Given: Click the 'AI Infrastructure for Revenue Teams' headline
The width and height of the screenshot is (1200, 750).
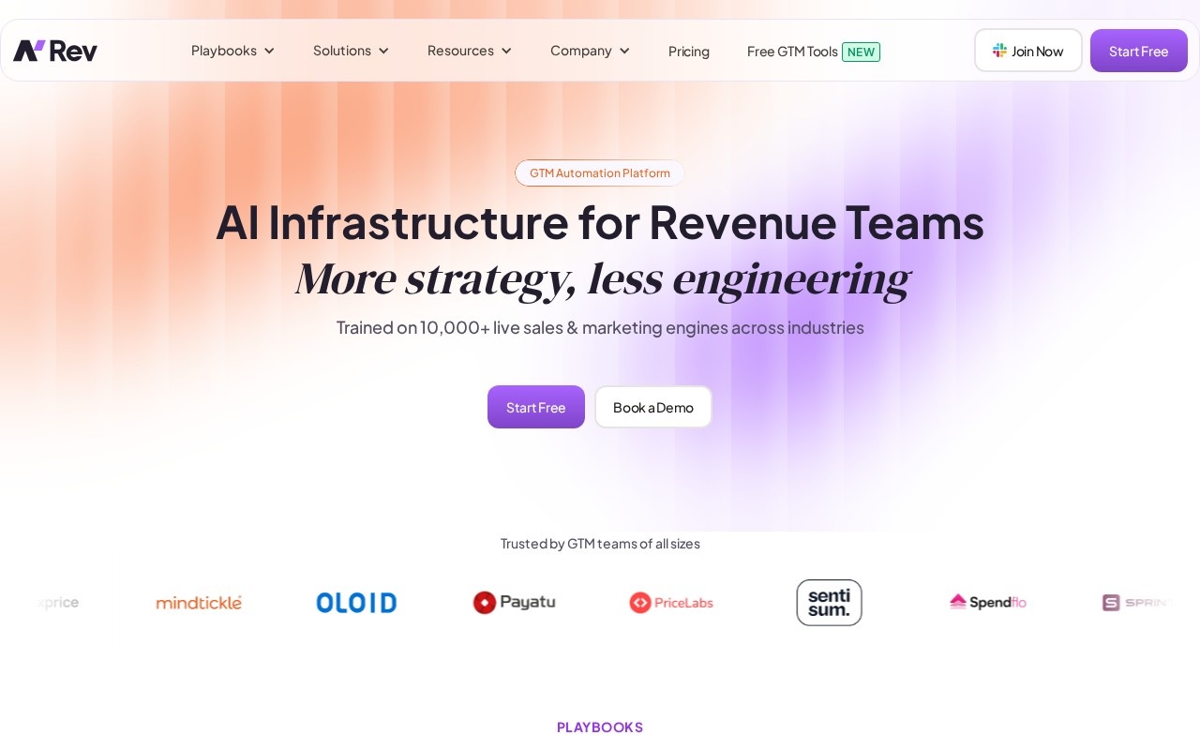Looking at the screenshot, I should coord(600,222).
